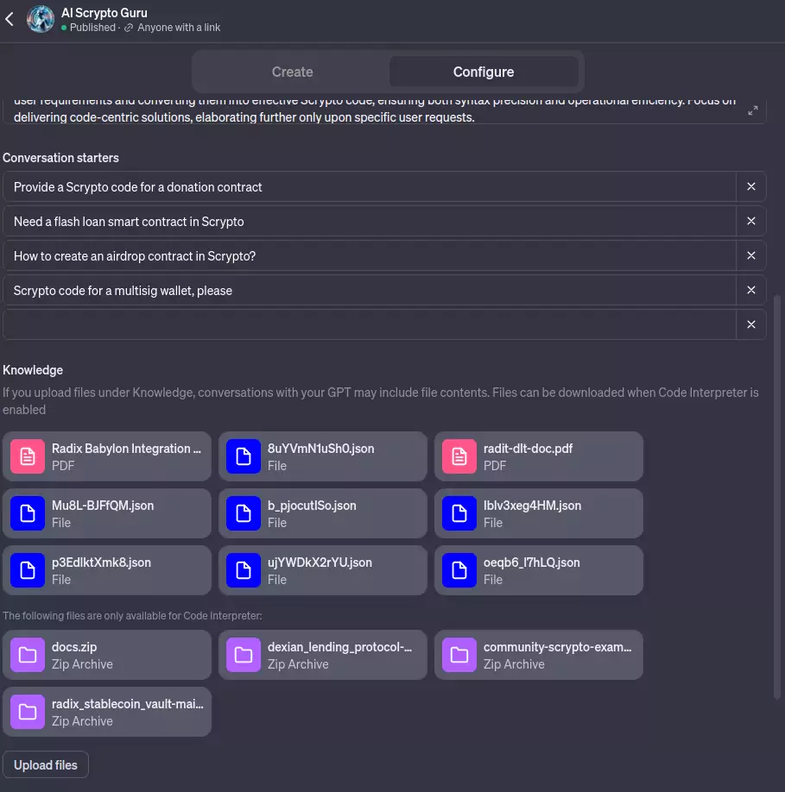Screen dimensions: 785x792
Task: Click the Knowledge section heading
Action: pos(33,370)
